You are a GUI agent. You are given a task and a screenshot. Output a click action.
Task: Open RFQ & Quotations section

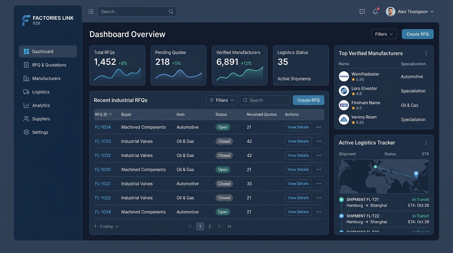point(48,65)
